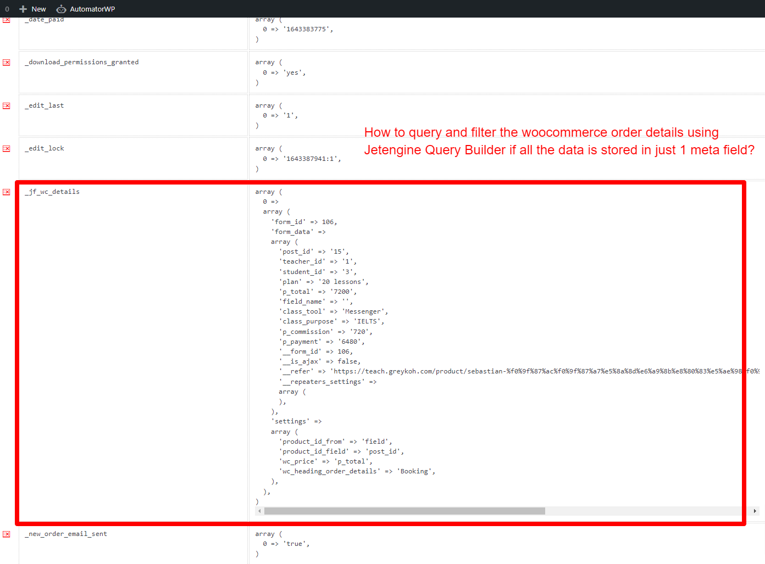Click the AutomatorWP robot icon in admin bar

click(x=61, y=9)
